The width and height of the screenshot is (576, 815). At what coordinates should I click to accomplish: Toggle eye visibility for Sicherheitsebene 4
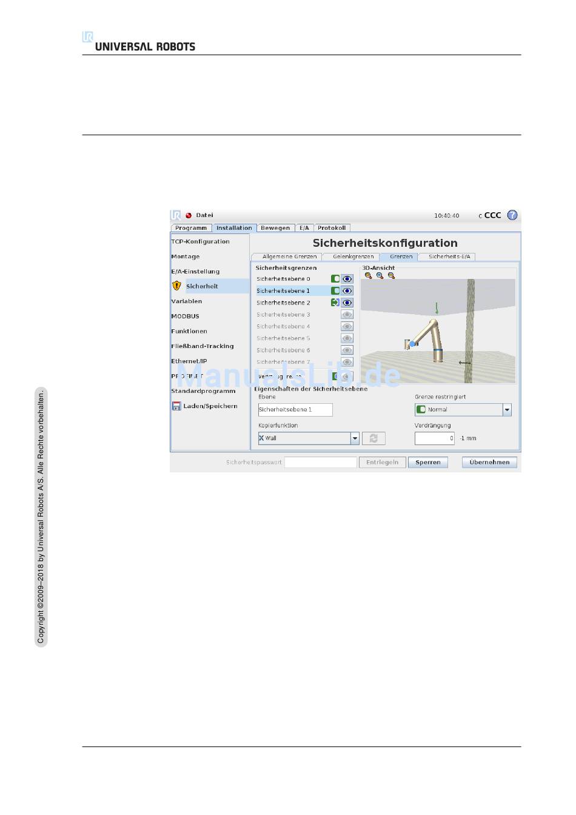347,326
